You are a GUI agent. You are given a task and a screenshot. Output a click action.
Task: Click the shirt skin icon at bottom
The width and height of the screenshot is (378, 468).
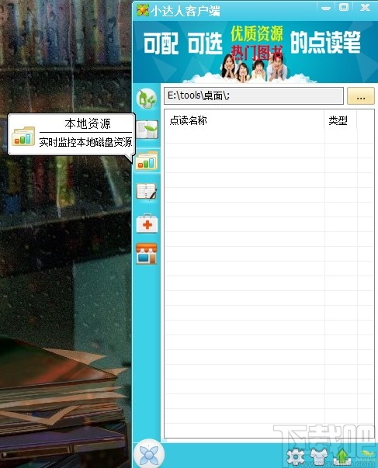[x=318, y=456]
